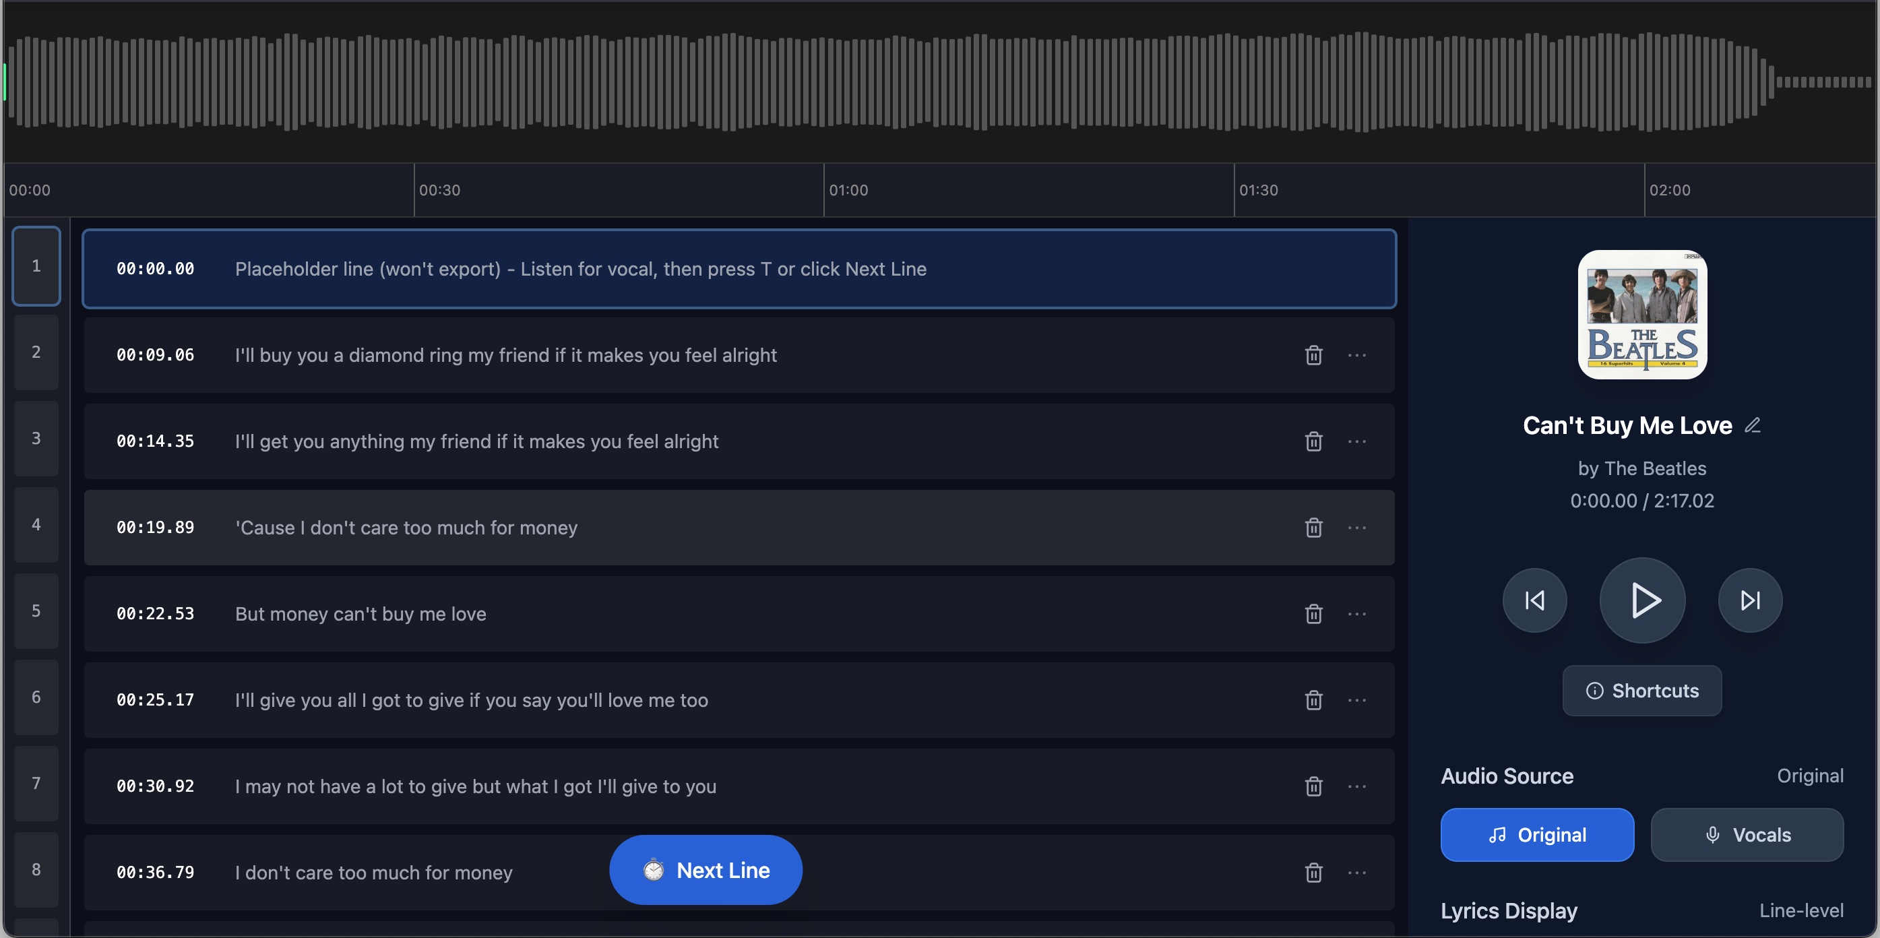Select lyric 'I'll get you anything my friend'

[476, 441]
